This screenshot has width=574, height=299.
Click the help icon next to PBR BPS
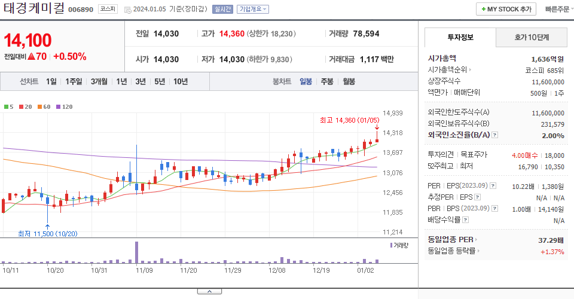pos(494,209)
